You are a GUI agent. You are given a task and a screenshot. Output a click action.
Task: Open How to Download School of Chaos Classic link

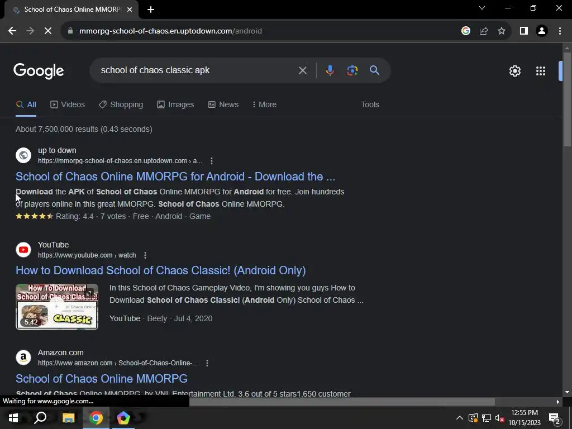click(160, 270)
